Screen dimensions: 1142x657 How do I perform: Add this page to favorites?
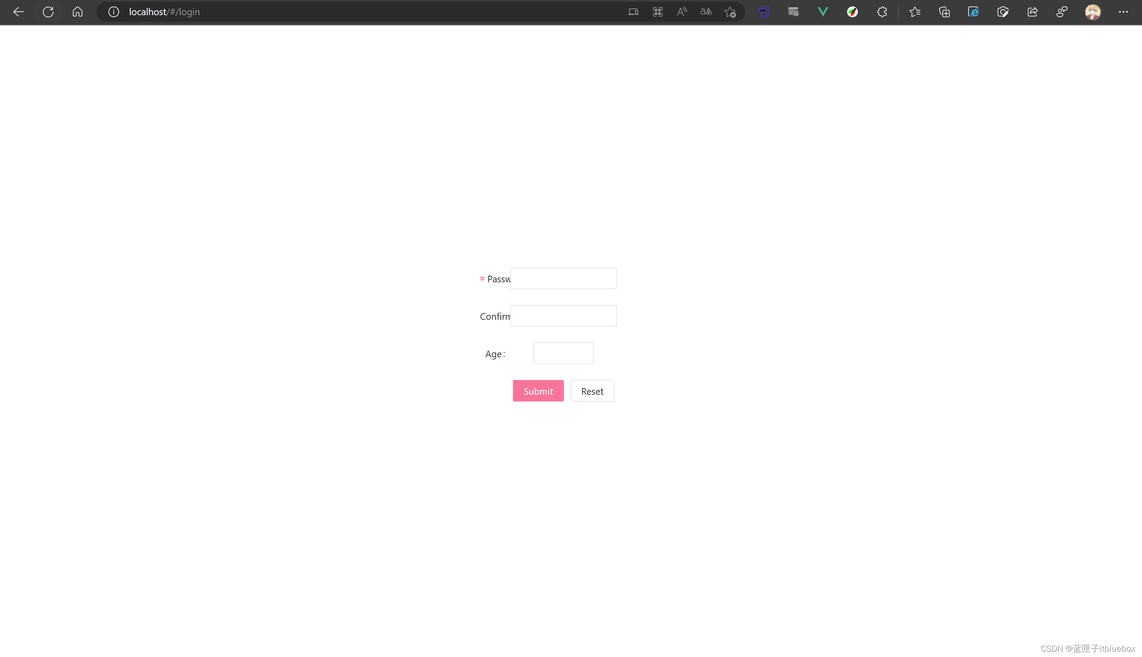coord(730,12)
